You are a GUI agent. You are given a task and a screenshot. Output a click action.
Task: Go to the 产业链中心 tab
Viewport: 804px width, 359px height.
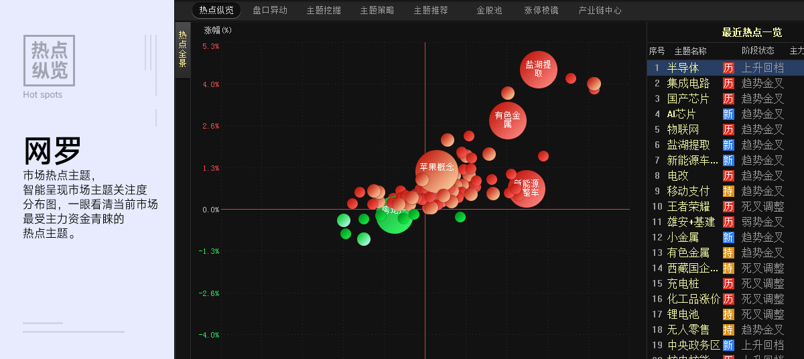pos(600,10)
